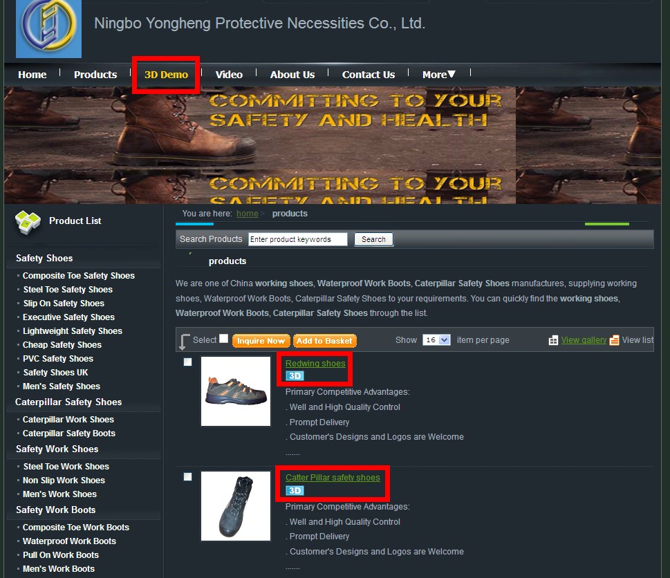The height and width of the screenshot is (578, 670).
Task: Tick the Select all checkbox
Action: 224,339
